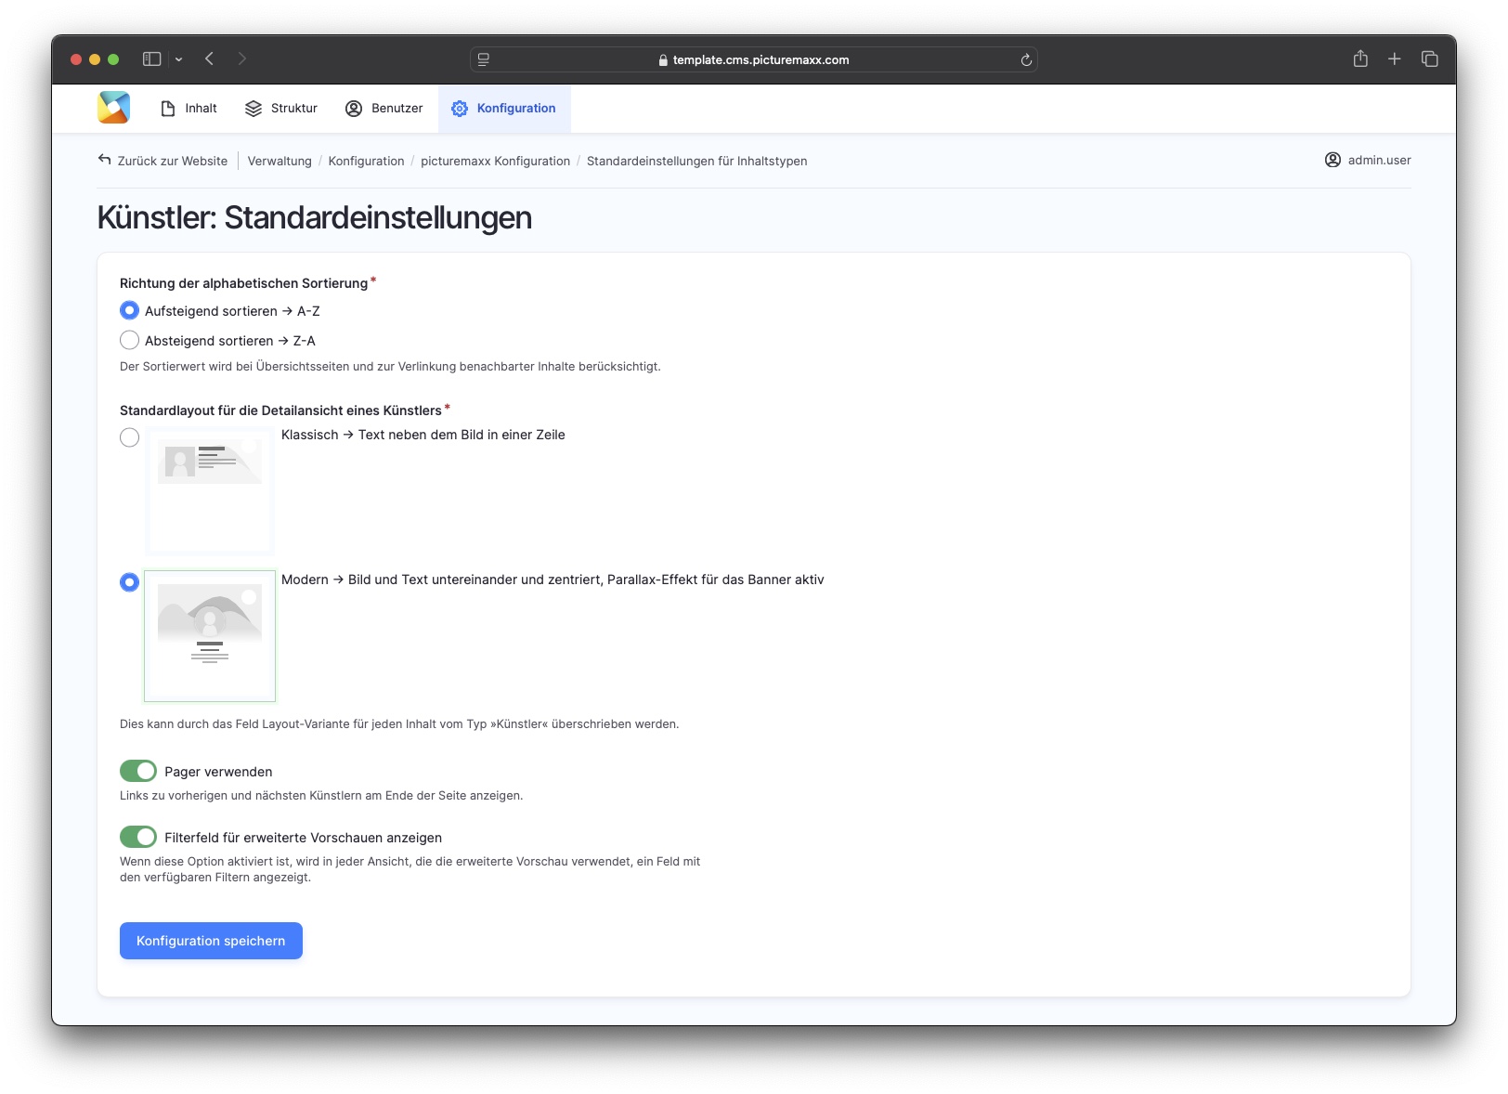
Task: Click Konfiguration speichern button
Action: tap(211, 941)
